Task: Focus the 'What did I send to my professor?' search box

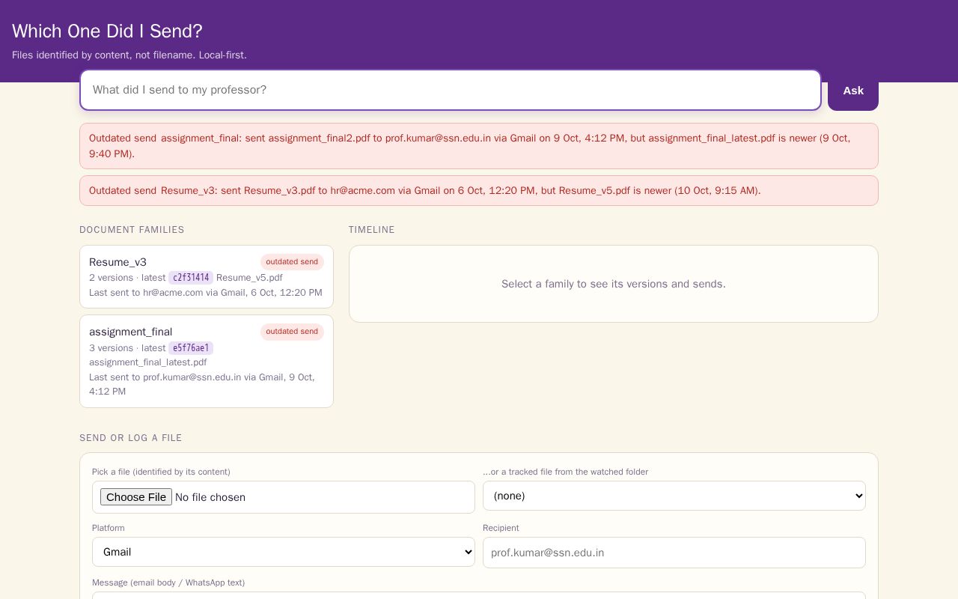Action: 451,90
